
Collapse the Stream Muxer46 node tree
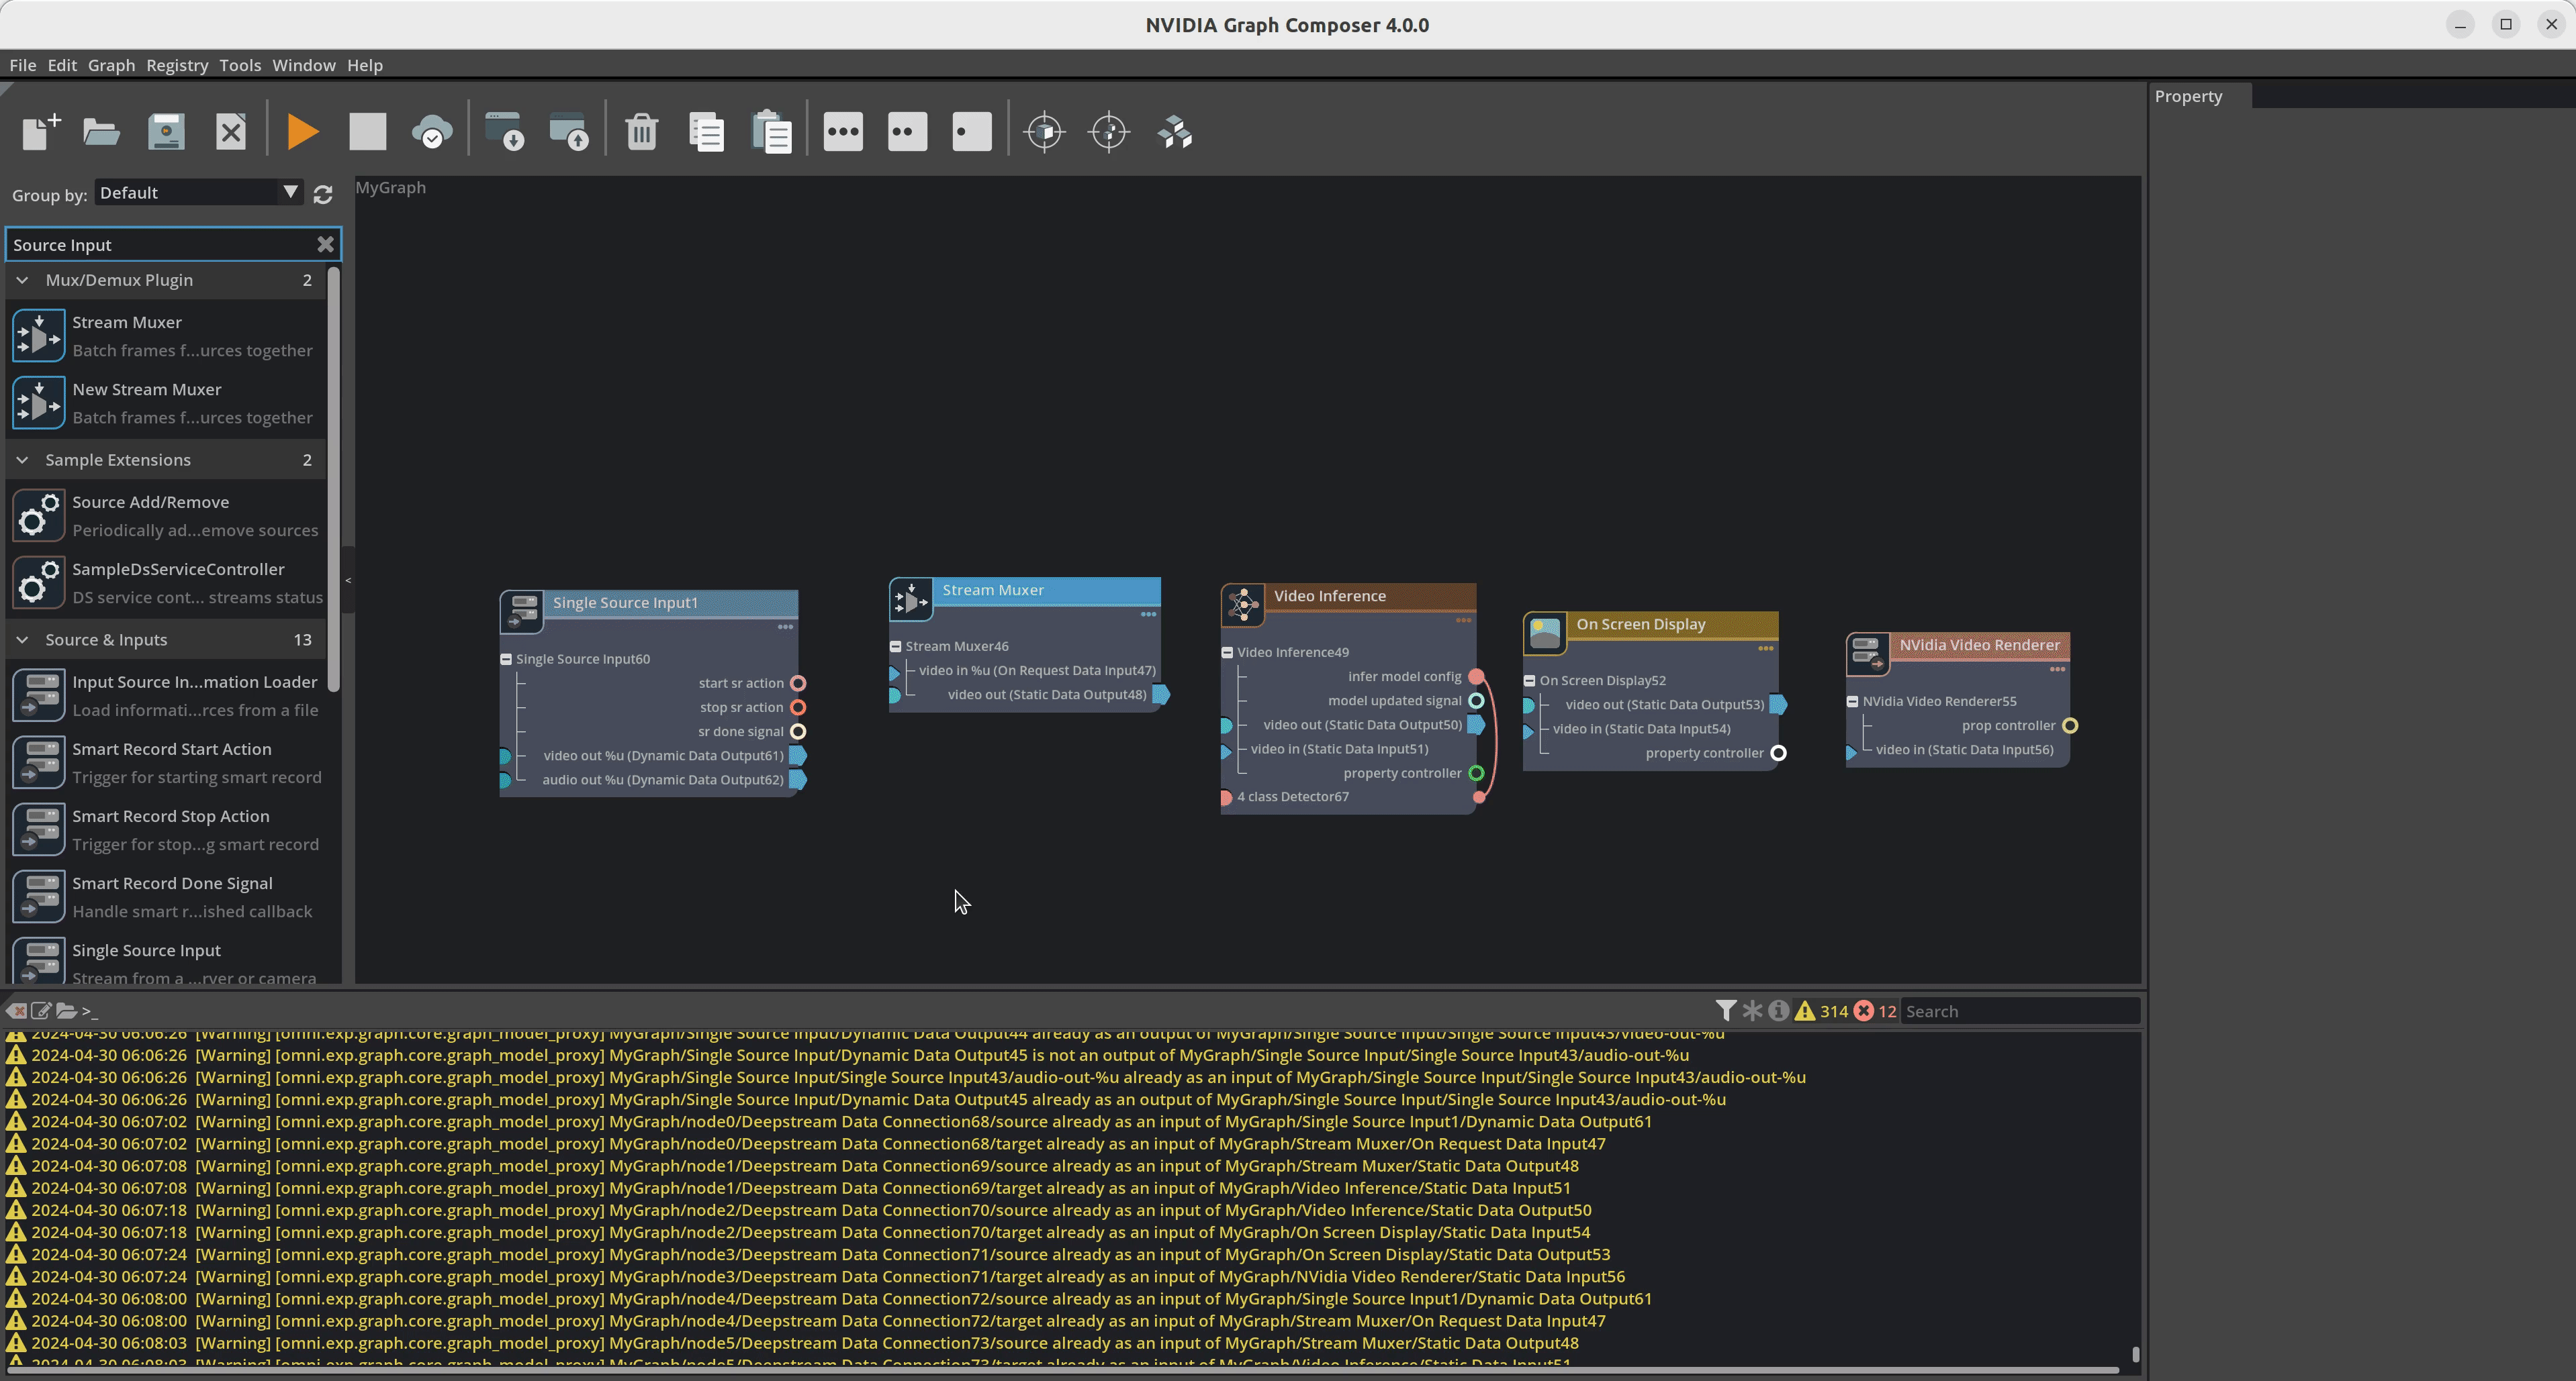coord(896,646)
